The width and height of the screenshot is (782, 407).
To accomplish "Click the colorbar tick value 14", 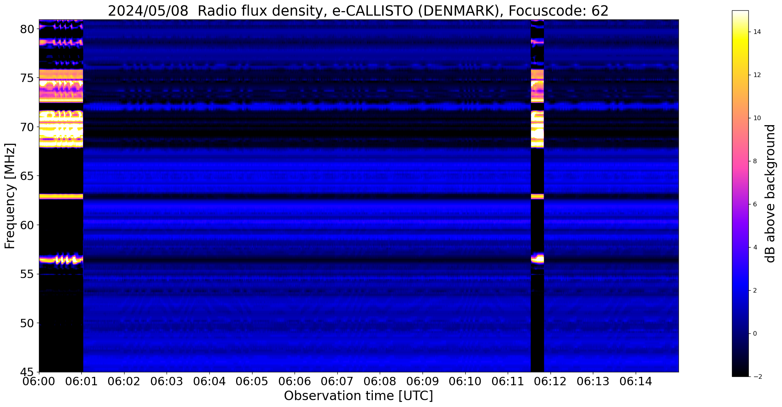I will pos(756,32).
